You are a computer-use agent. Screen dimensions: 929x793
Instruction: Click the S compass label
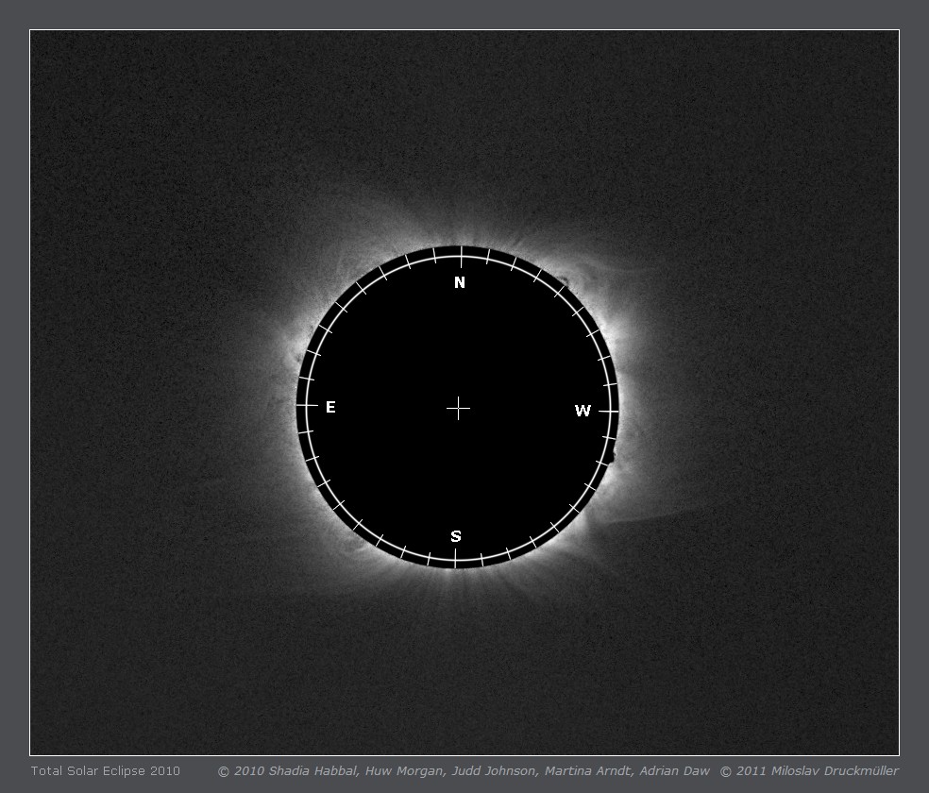[456, 536]
